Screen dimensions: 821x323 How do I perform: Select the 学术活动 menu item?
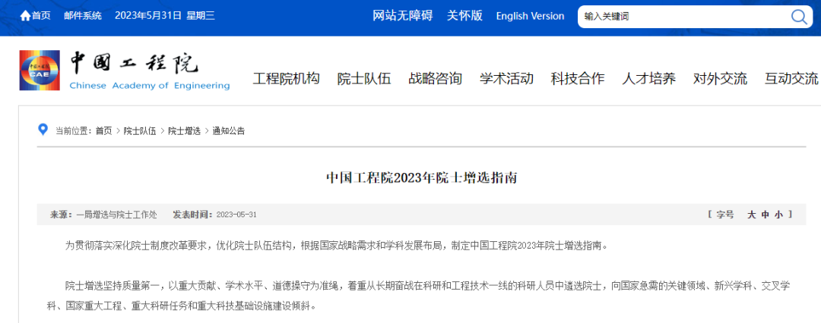point(506,78)
